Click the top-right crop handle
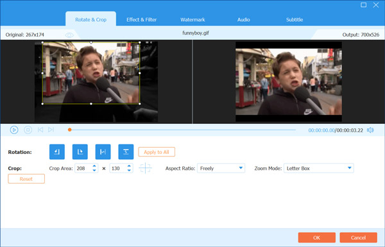The width and height of the screenshot is (385, 247). 140,42
